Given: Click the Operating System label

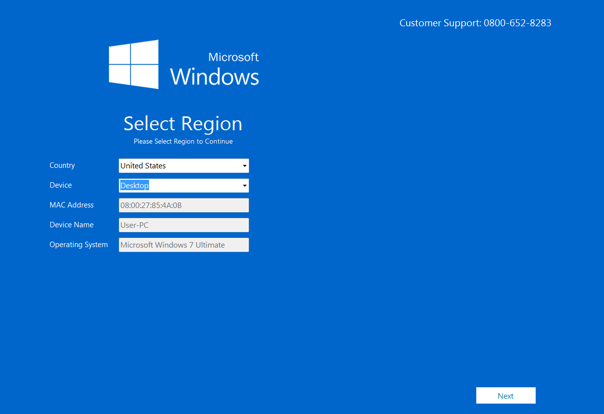Looking at the screenshot, I should 79,245.
